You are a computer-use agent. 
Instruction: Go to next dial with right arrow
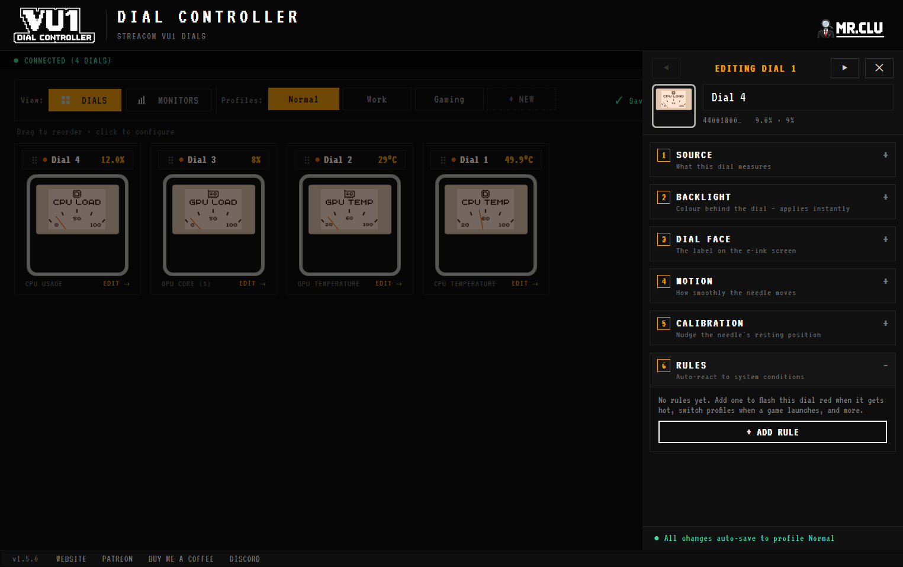coord(845,68)
